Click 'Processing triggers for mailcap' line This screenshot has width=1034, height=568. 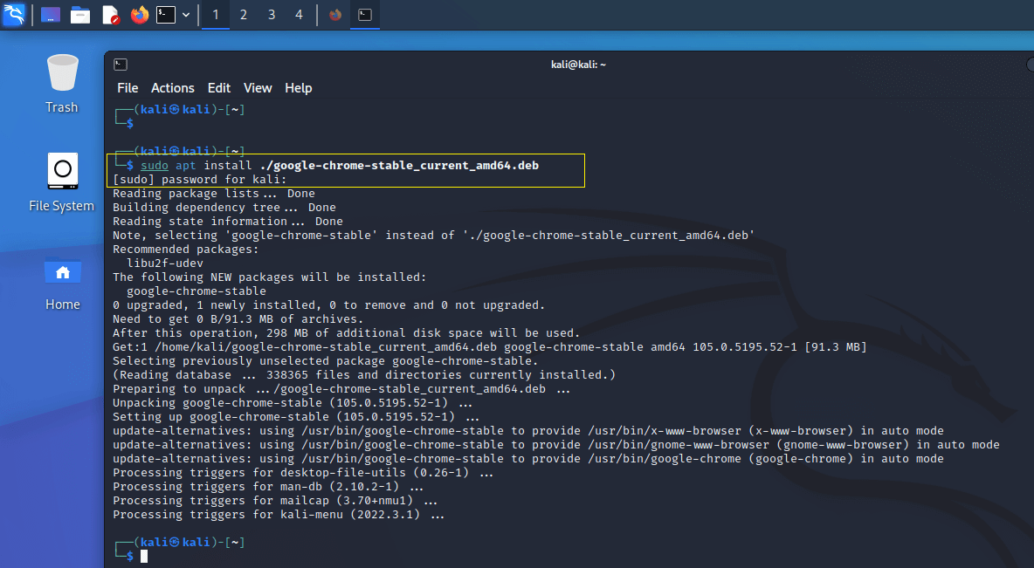pyautogui.click(x=275, y=500)
